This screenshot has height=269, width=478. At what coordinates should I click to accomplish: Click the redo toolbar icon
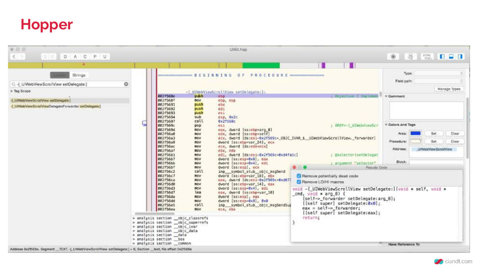(x=52, y=57)
